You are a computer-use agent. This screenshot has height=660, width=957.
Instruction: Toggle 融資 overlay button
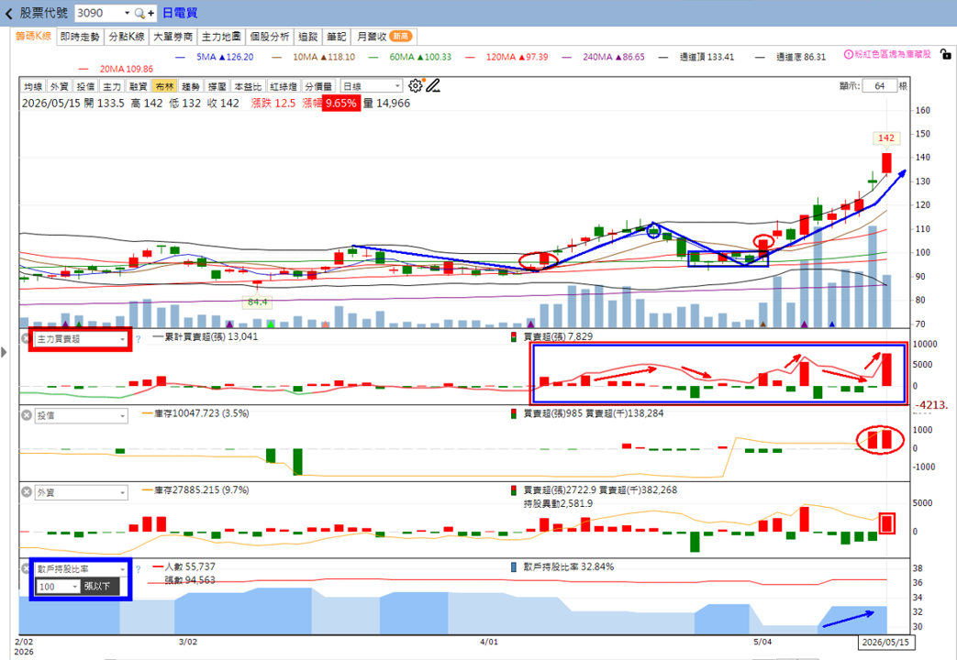139,86
